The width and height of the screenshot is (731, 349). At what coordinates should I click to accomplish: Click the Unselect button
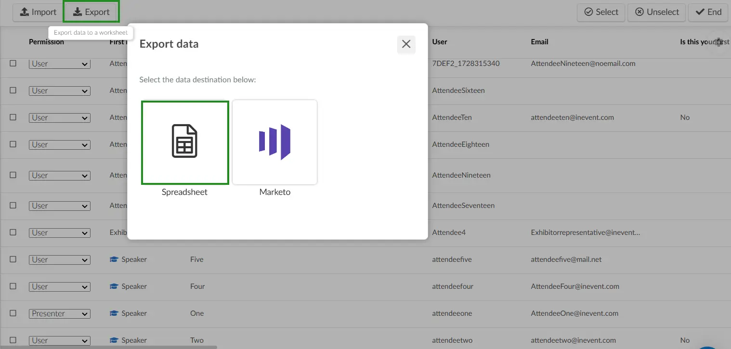657,12
